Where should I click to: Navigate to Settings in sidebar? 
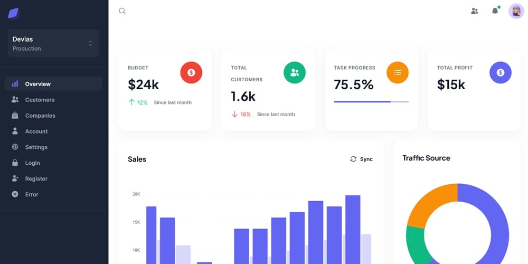[x=36, y=147]
